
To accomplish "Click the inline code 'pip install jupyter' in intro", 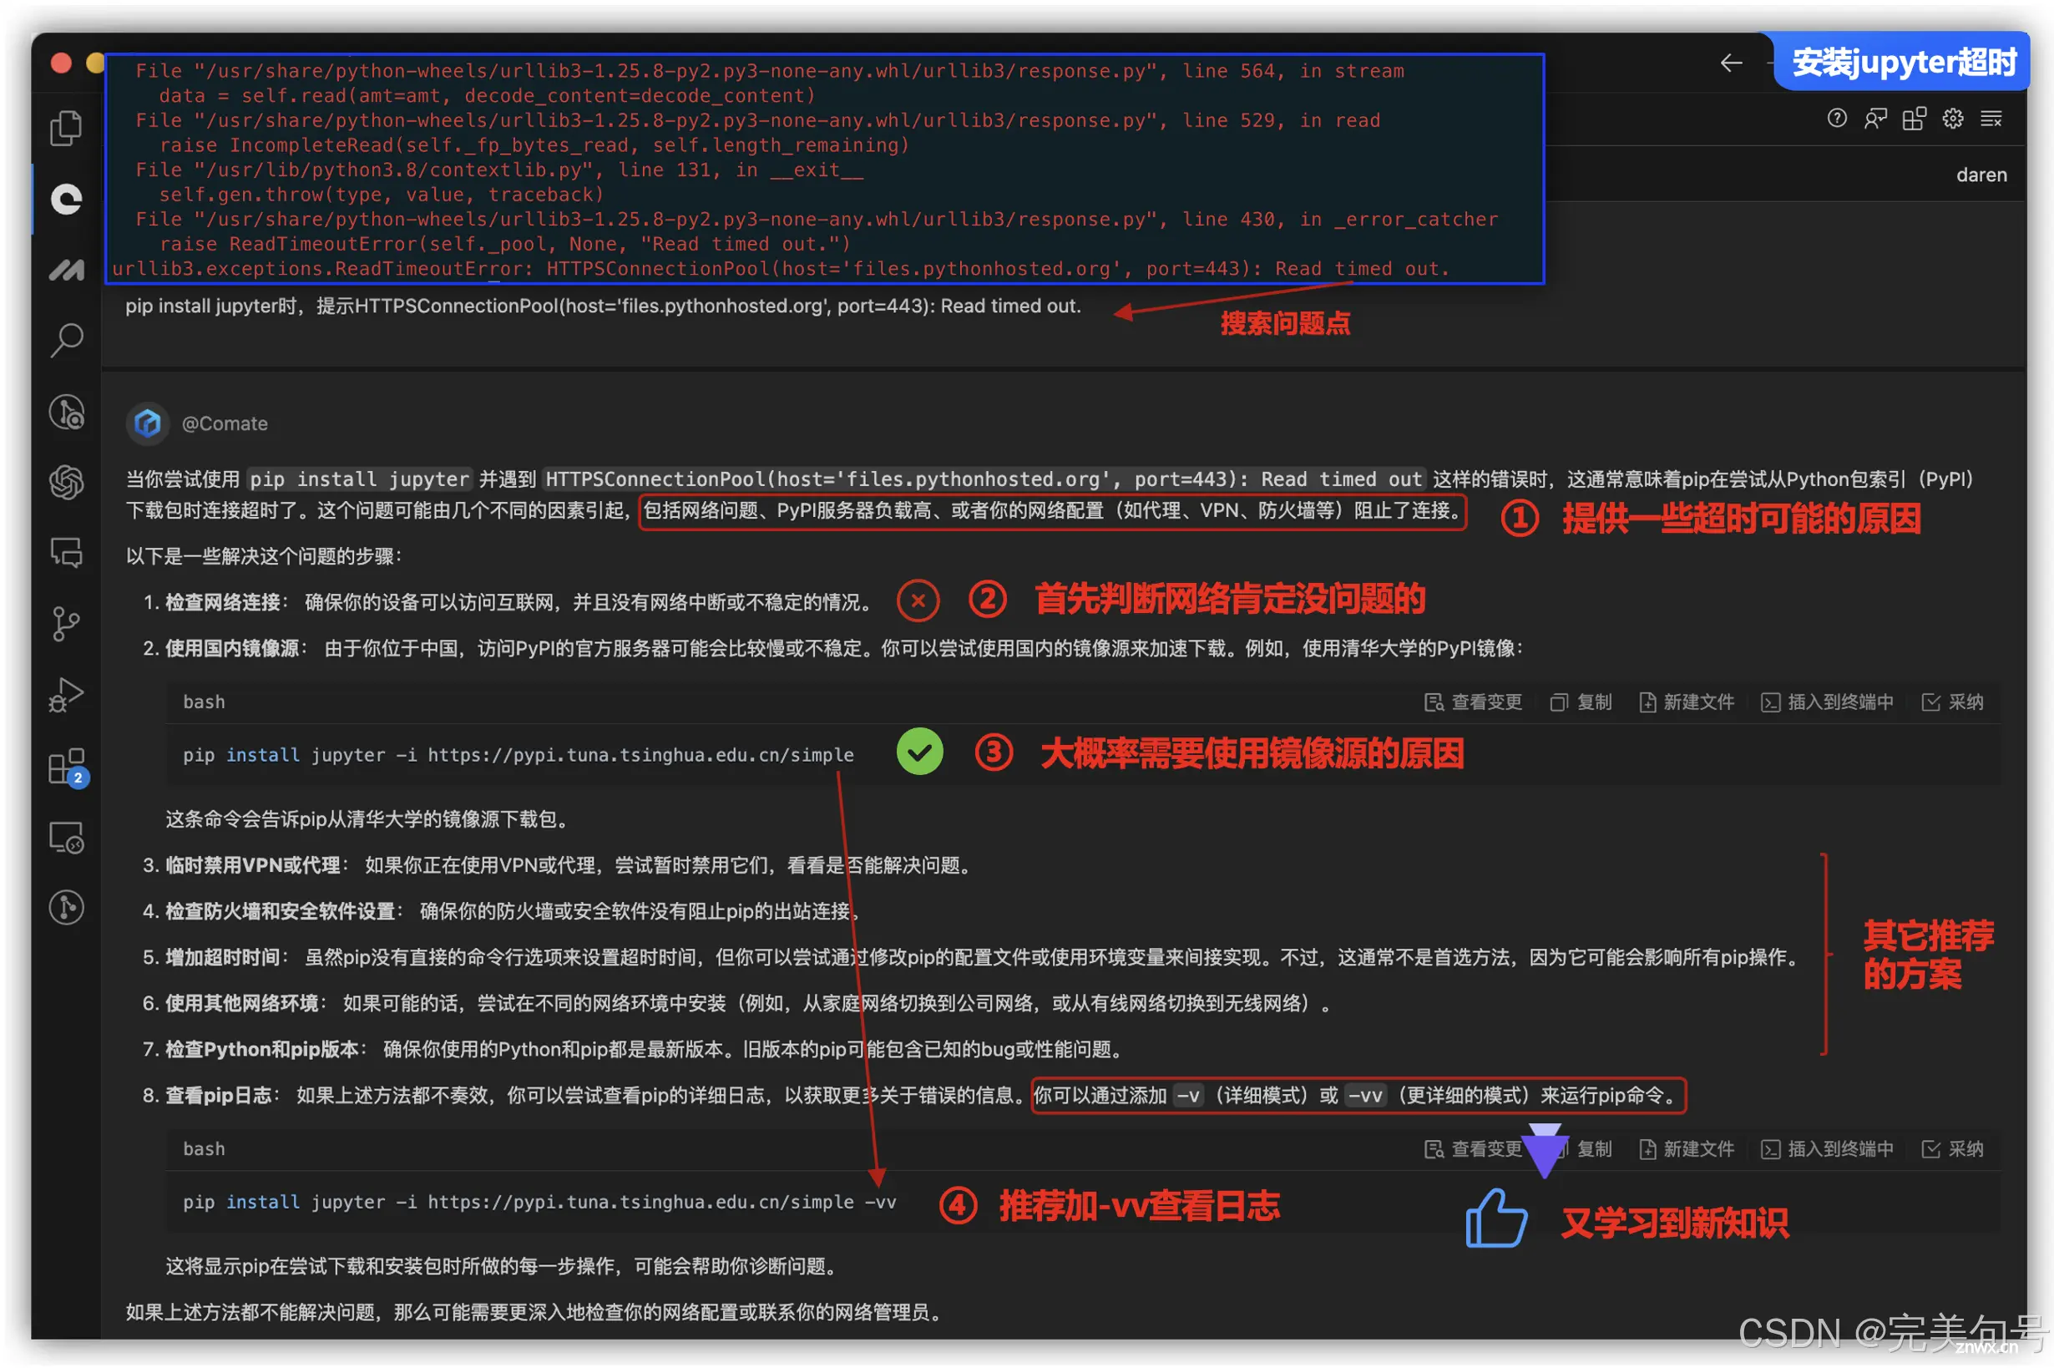I will [359, 479].
